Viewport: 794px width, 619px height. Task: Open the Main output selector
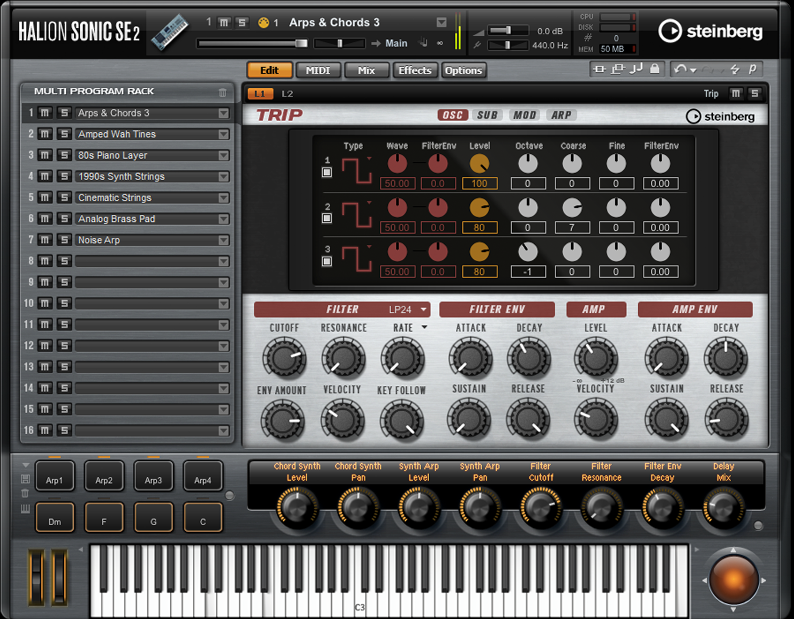[396, 43]
